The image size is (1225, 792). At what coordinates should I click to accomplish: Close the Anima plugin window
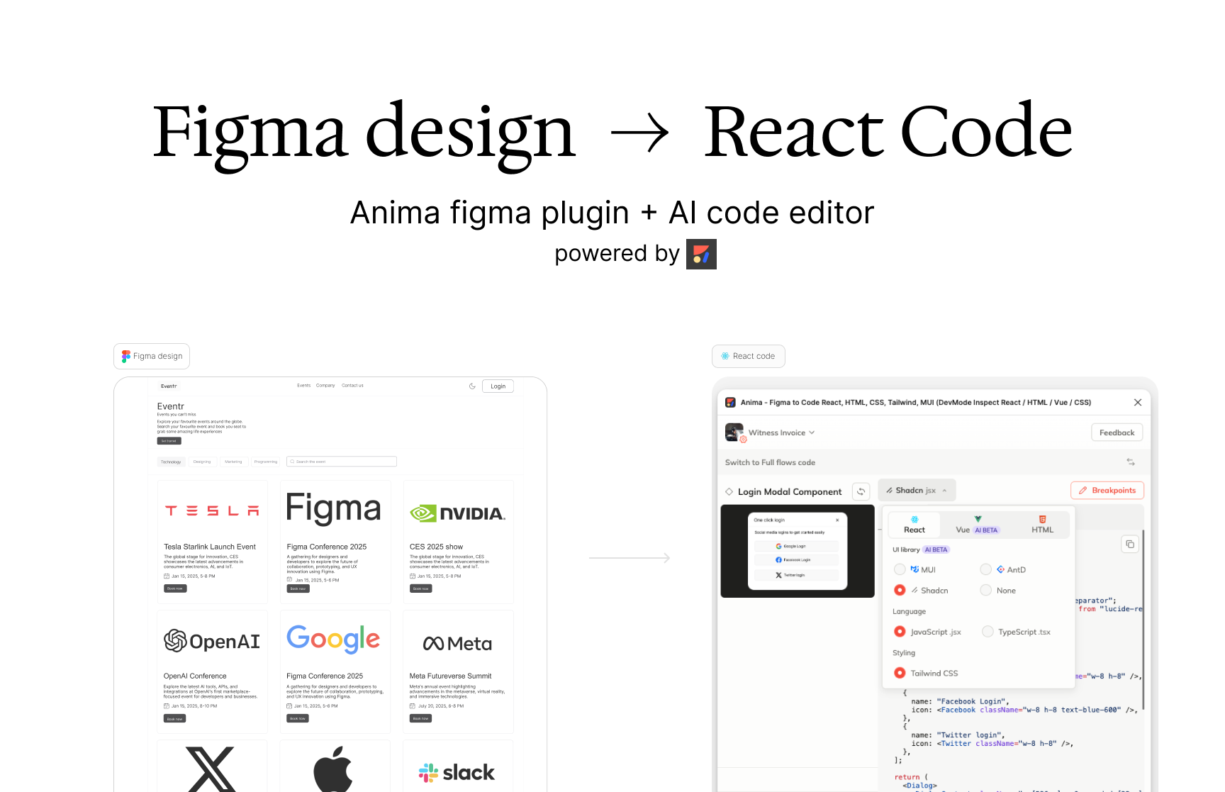click(x=1138, y=402)
